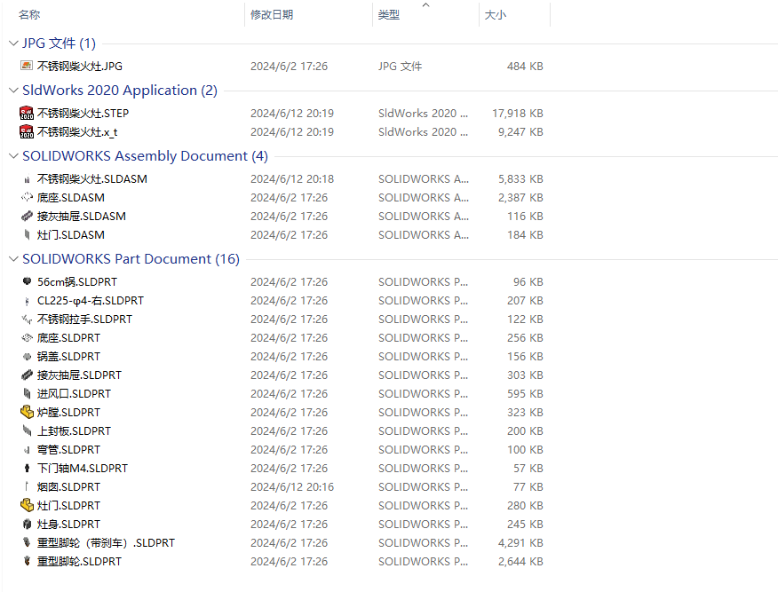This screenshot has width=778, height=592.
Task: Click the 56cm锅.SLDPRT part icon
Action: click(27, 281)
